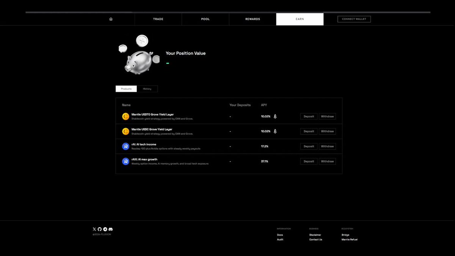Viewport: 455px width, 256px height.
Task: Click the "rAIX: AI max growth" product name
Action: pos(144,159)
